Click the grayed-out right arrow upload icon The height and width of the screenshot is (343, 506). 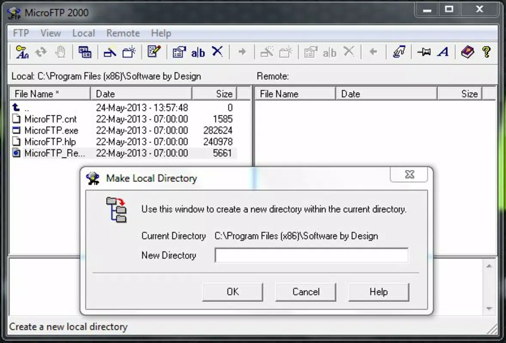[x=242, y=51]
